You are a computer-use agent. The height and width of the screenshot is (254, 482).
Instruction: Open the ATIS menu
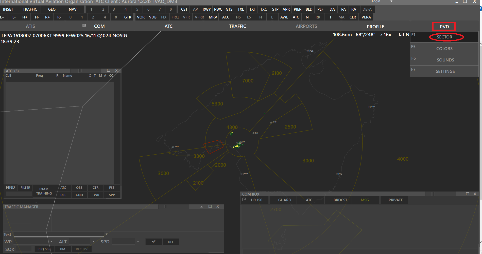tap(30, 26)
